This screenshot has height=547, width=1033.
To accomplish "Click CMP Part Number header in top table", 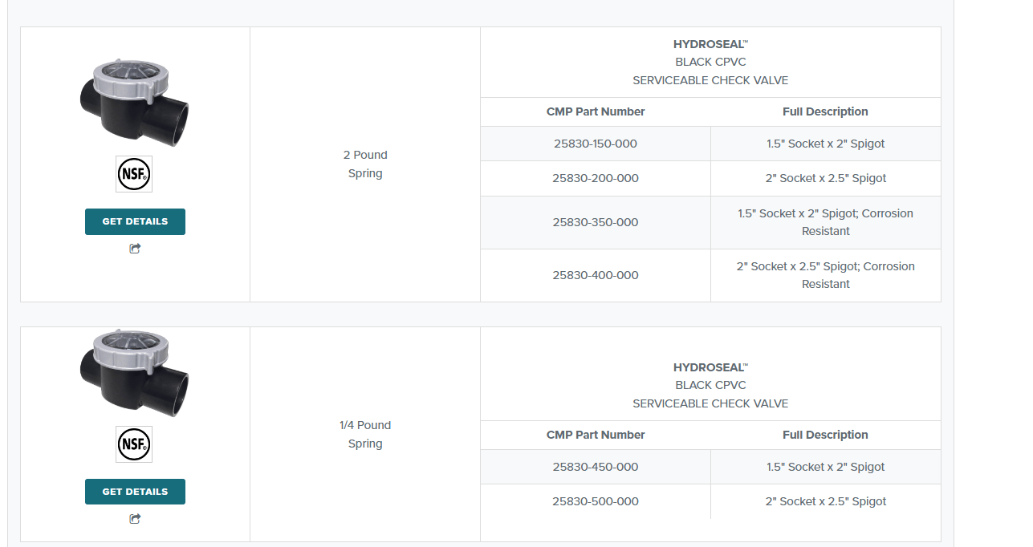I will click(x=595, y=111).
